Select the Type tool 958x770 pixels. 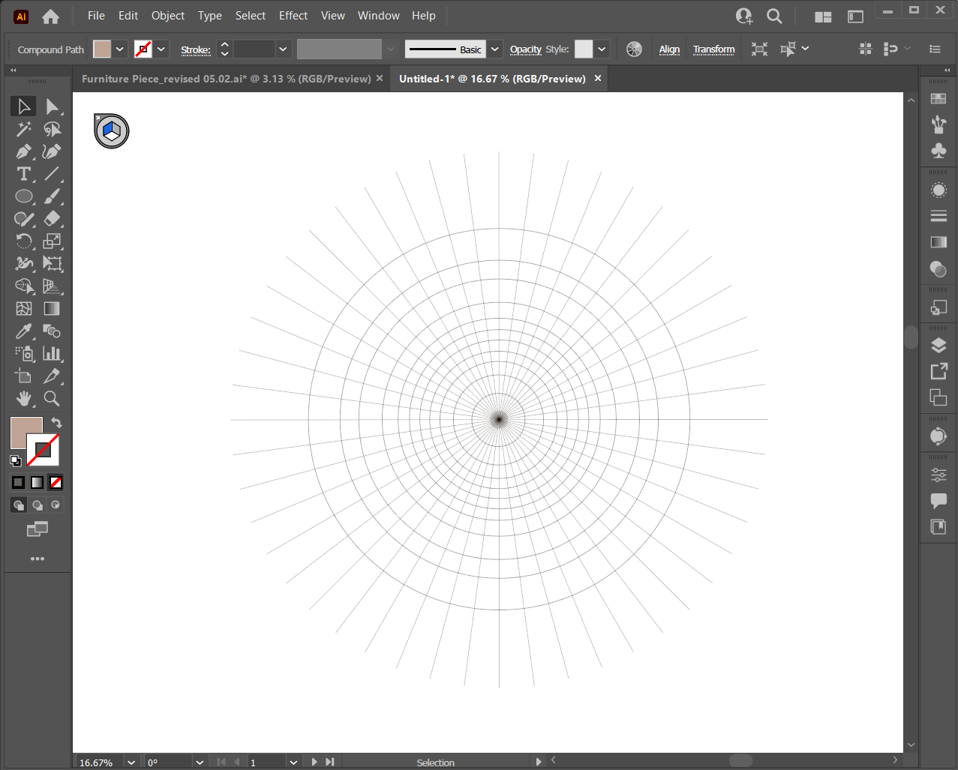click(24, 174)
